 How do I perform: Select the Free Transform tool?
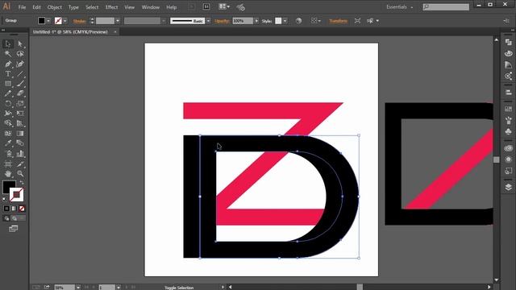(20, 114)
